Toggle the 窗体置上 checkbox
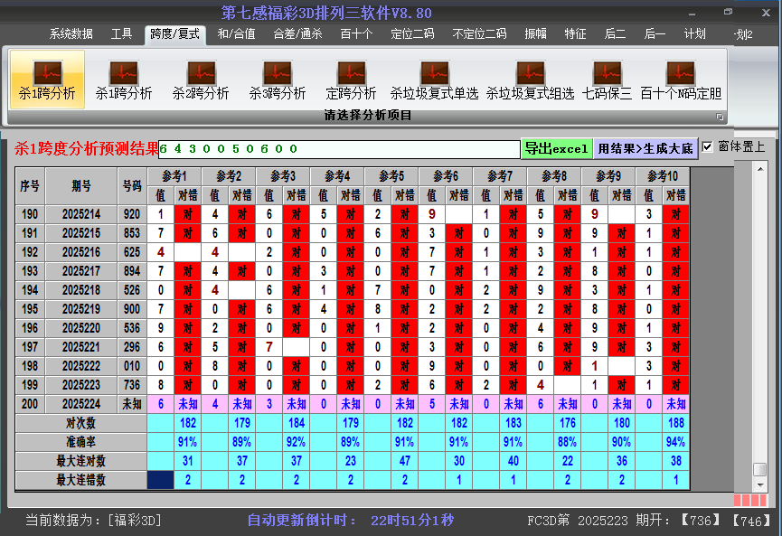This screenshot has width=782, height=536. coord(708,146)
